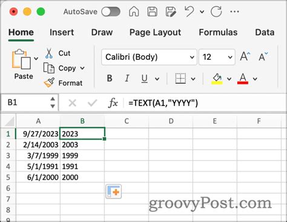The width and height of the screenshot is (287, 222).
Task: Expand the Borders dropdown arrow
Action: (x=193, y=79)
